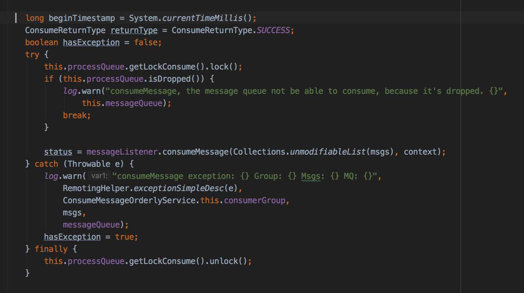Click the break statement
The height and width of the screenshot is (293, 524).
tap(77, 115)
